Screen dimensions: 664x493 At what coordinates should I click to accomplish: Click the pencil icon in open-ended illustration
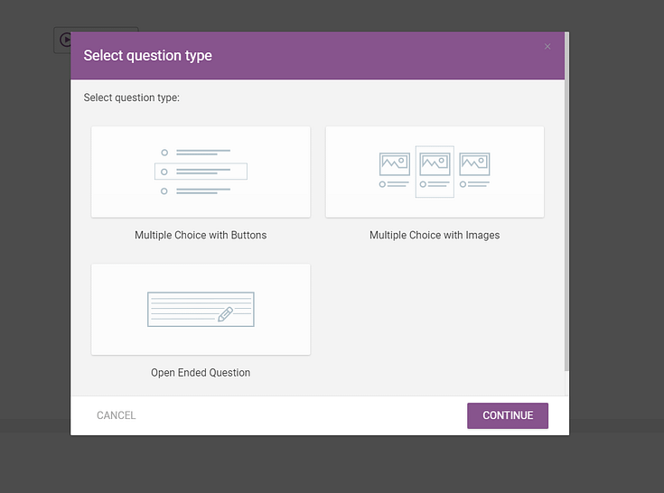(225, 314)
